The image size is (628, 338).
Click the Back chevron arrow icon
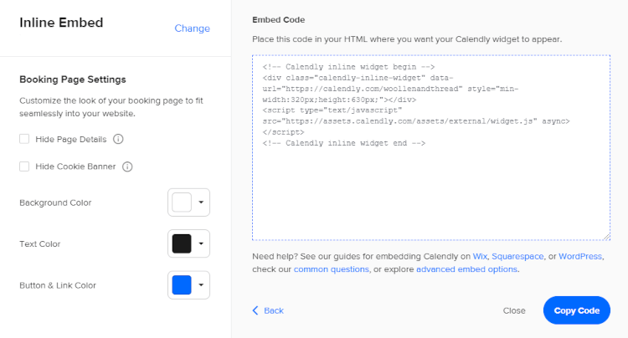tap(255, 310)
